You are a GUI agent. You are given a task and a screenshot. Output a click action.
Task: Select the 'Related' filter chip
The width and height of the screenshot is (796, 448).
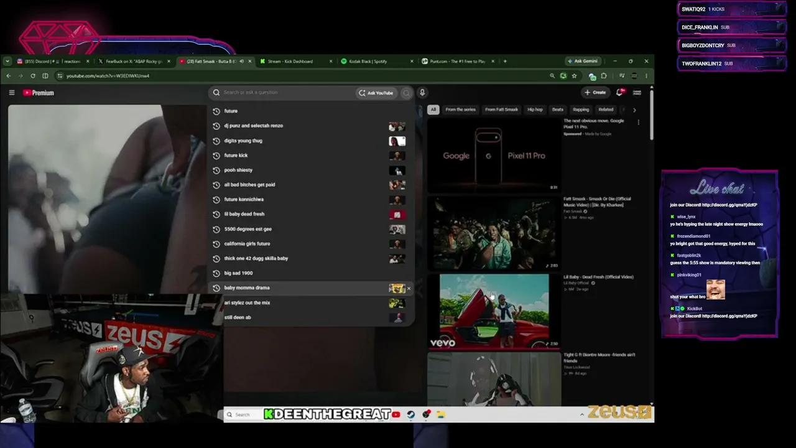click(x=606, y=110)
